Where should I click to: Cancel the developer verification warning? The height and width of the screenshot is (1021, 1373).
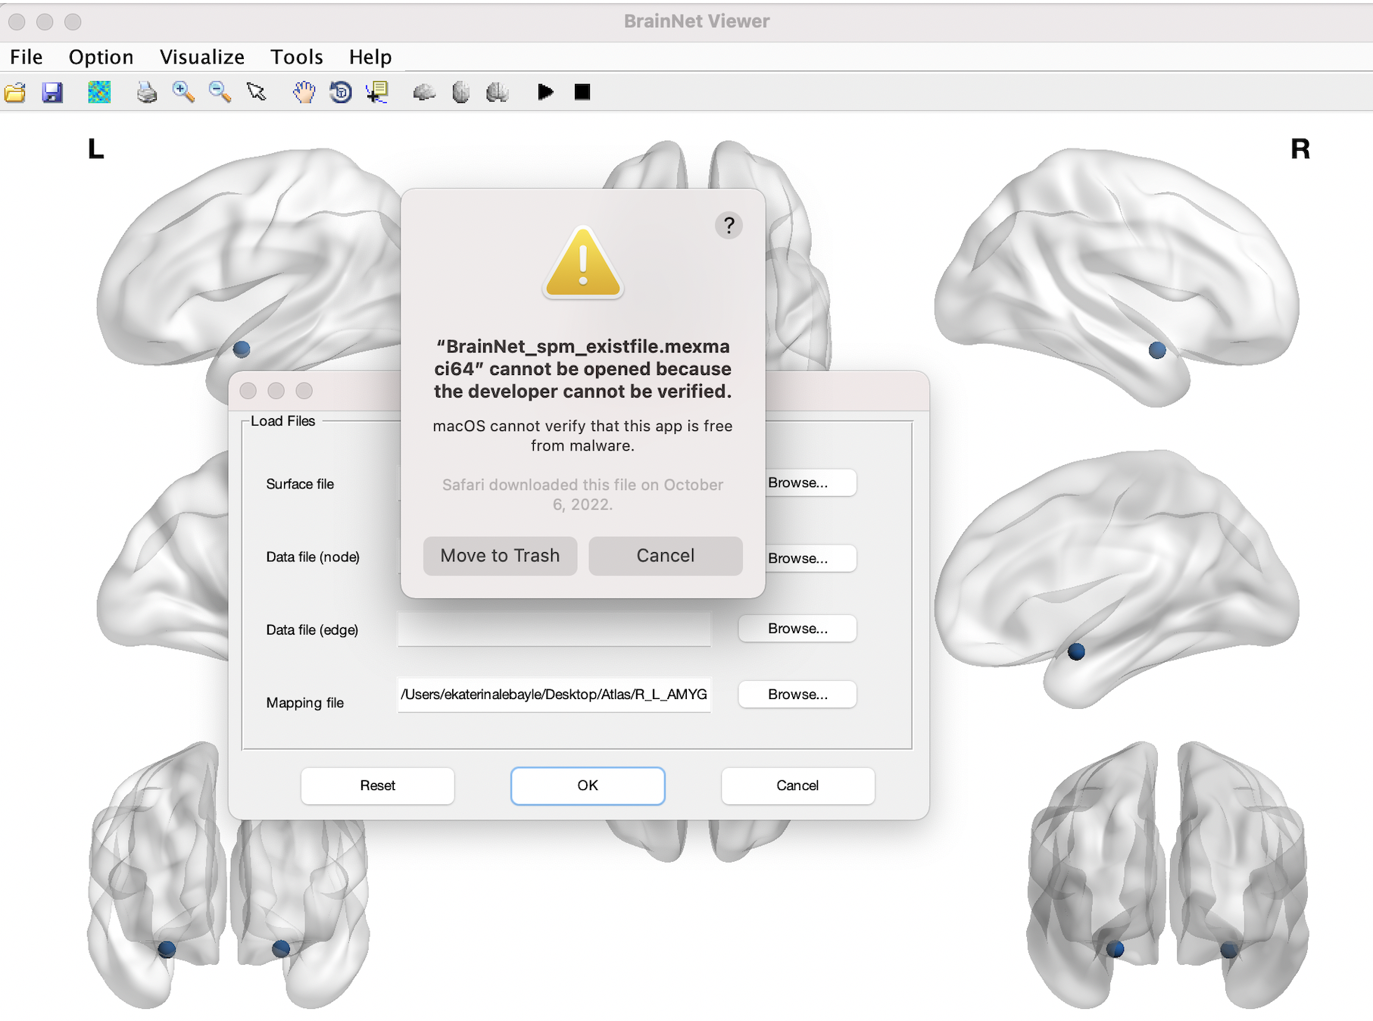[x=665, y=556]
